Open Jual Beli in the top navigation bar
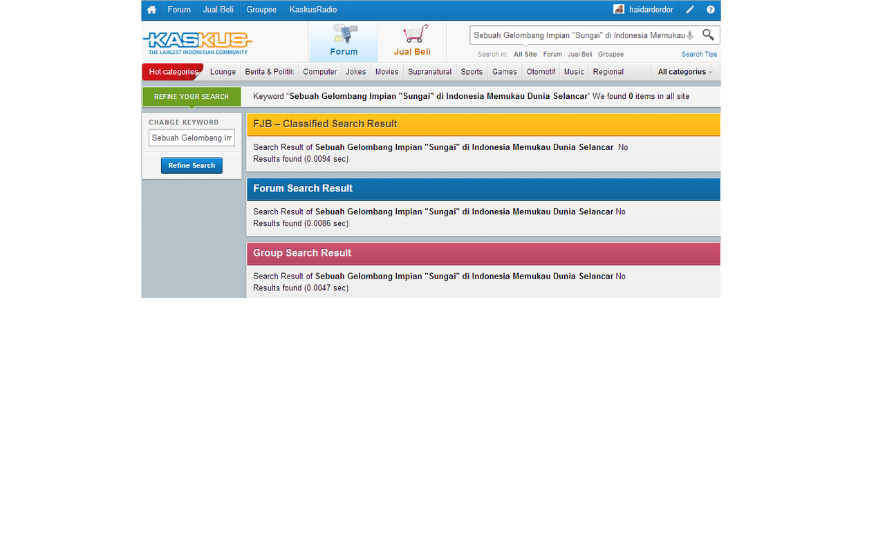The image size is (885, 553). (218, 10)
